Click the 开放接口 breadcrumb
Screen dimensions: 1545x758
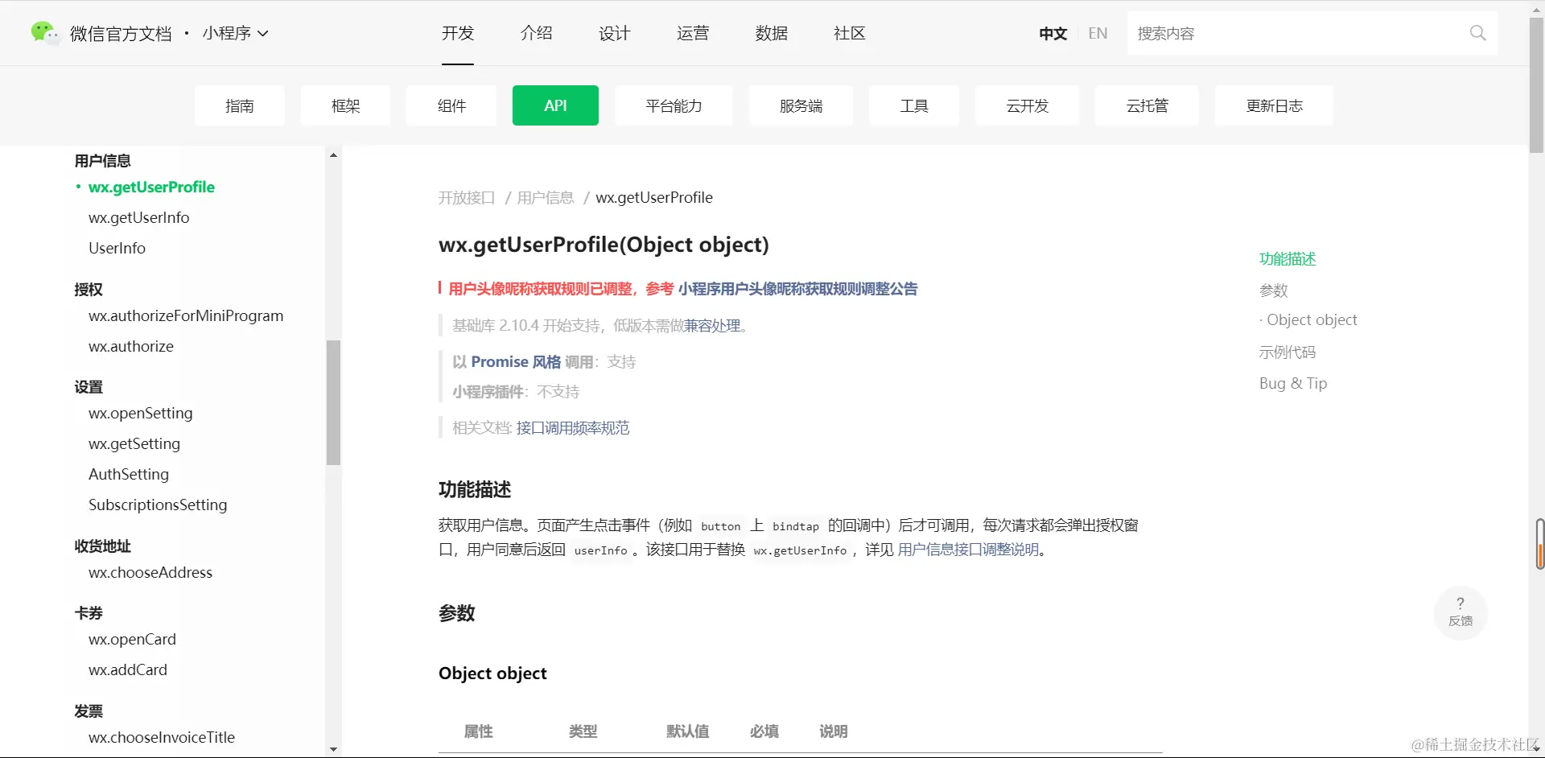(x=467, y=198)
